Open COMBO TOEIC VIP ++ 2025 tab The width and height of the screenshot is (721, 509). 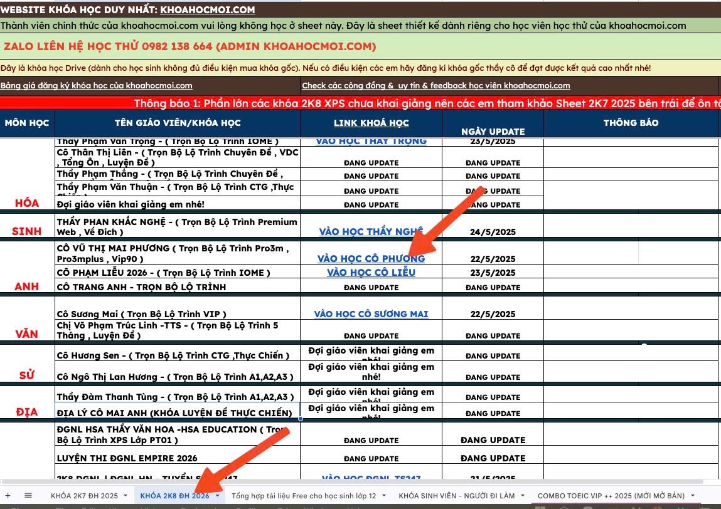click(x=611, y=496)
